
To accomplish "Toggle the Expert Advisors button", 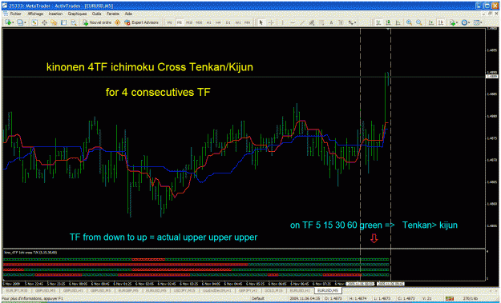I will coord(142,22).
